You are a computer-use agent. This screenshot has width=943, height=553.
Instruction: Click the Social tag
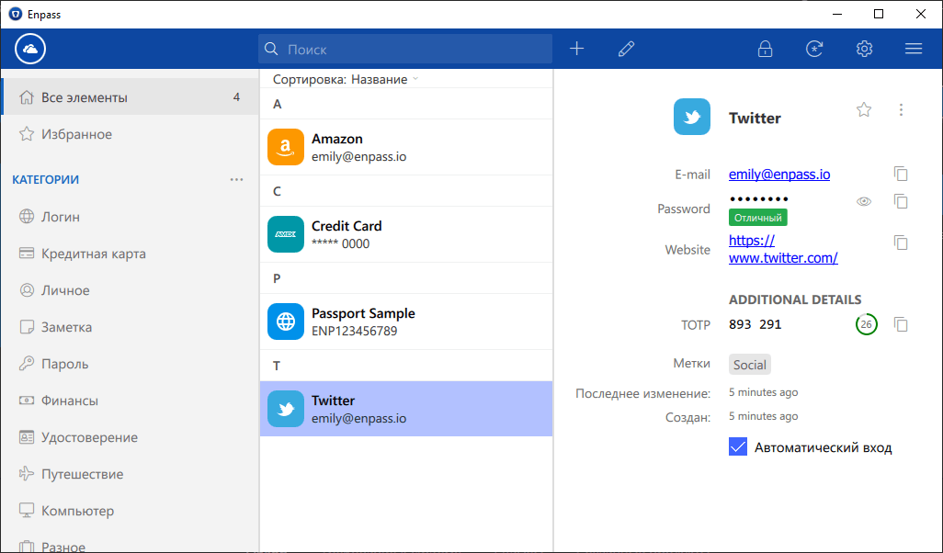coord(749,365)
